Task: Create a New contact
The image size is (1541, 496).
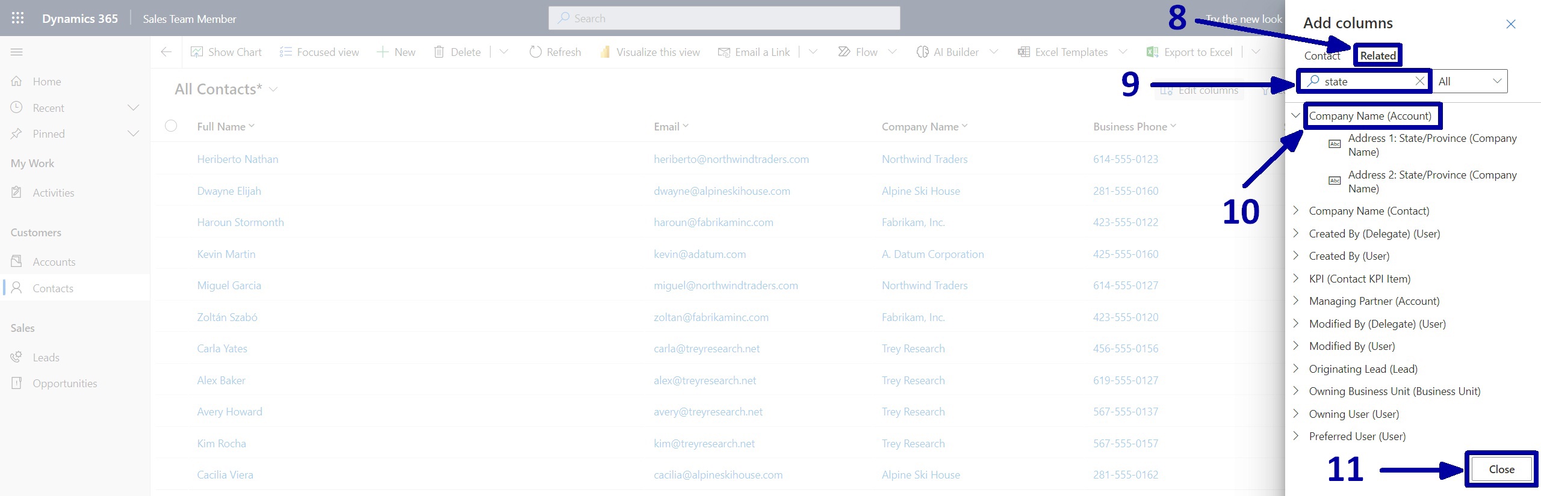Action: (396, 52)
